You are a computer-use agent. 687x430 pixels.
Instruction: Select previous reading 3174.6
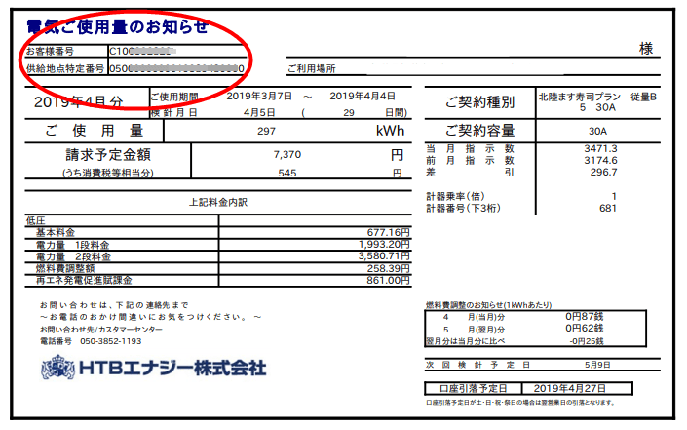click(600, 161)
